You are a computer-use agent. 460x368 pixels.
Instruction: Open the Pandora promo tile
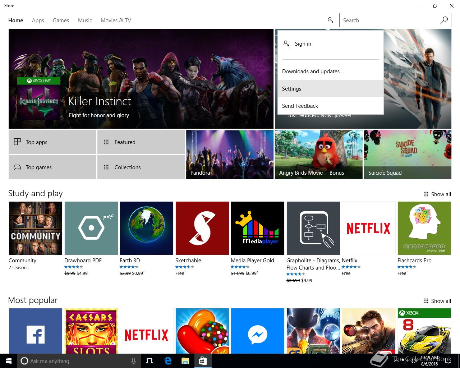click(230, 155)
